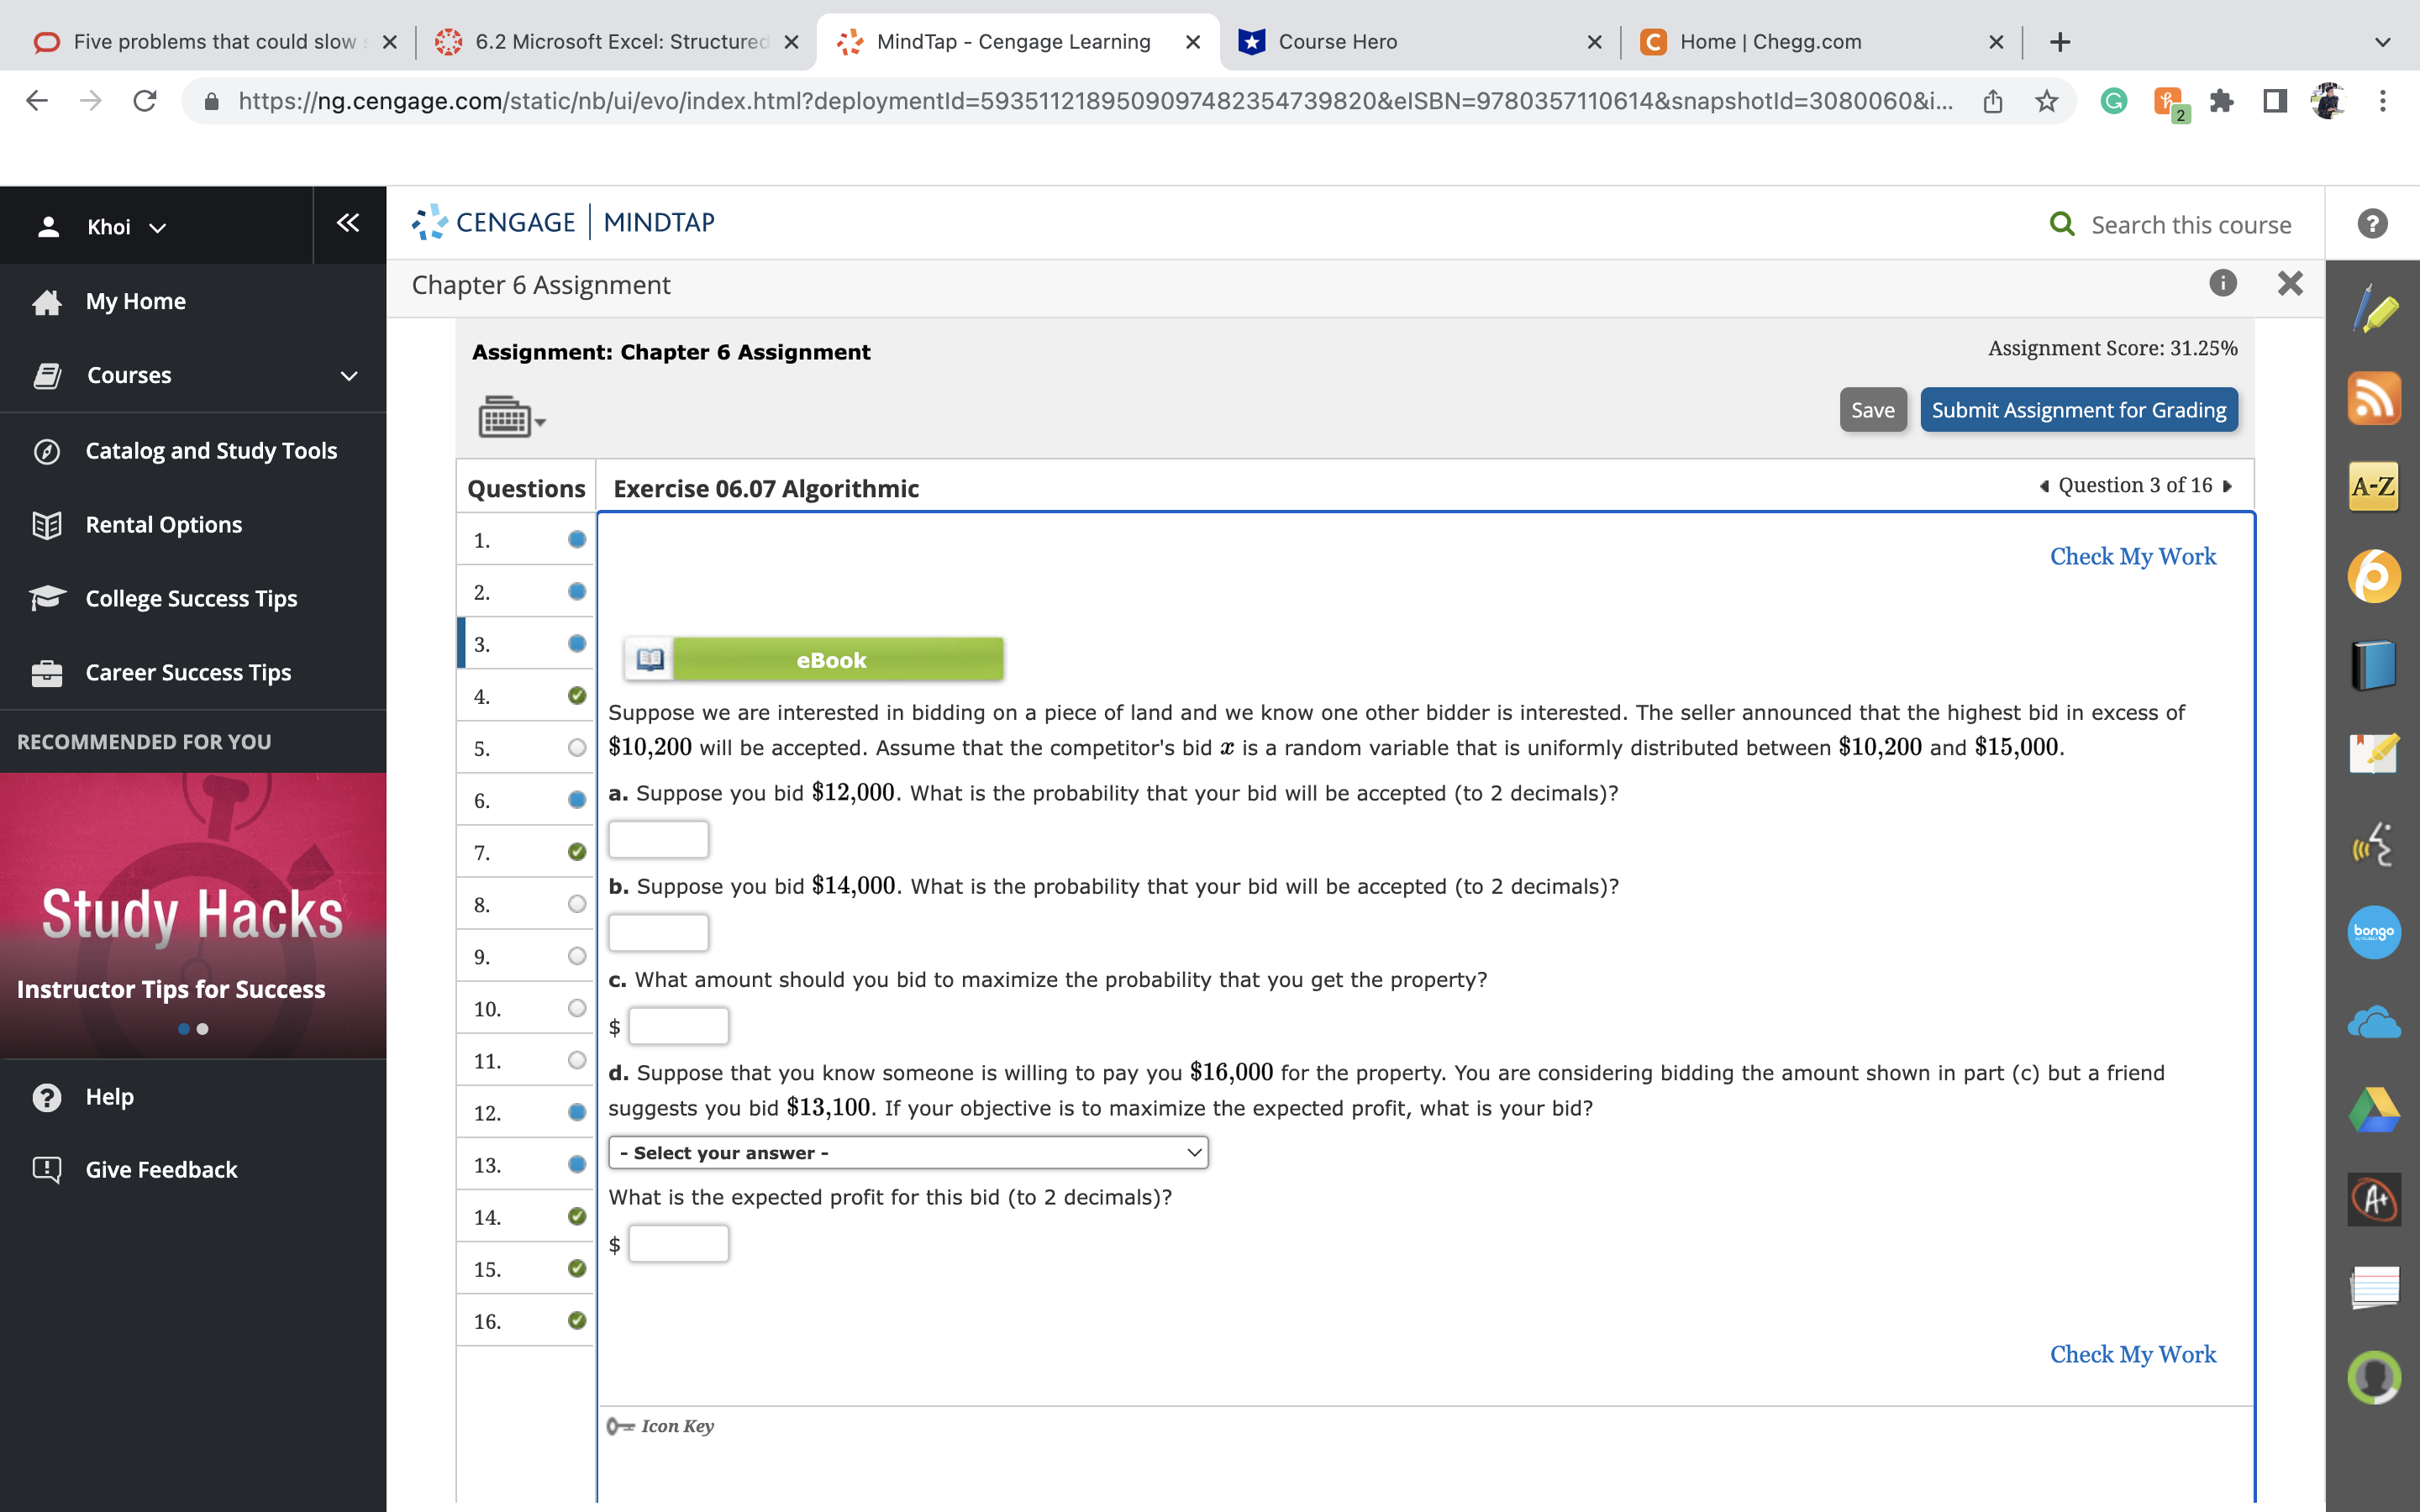The image size is (2420, 1512).
Task: Open 'Select your answer' dropdown
Action: point(908,1152)
